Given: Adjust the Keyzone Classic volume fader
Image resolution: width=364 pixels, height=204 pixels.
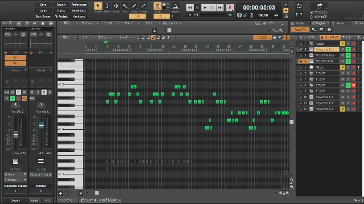Looking at the screenshot, I should tap(16, 134).
